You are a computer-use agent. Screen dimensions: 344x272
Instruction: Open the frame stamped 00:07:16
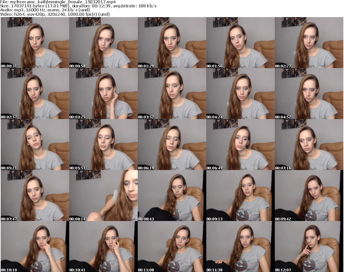[x=309, y=145]
